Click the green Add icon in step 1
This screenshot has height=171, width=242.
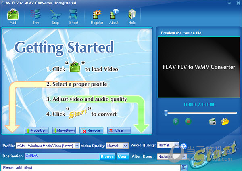click(x=75, y=67)
